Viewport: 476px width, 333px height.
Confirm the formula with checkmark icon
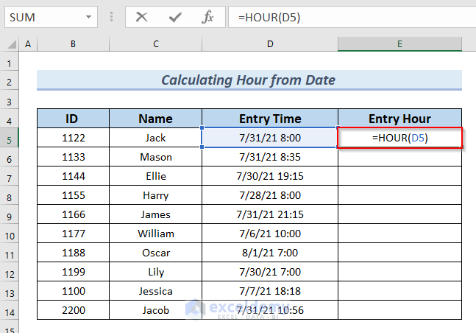click(175, 17)
